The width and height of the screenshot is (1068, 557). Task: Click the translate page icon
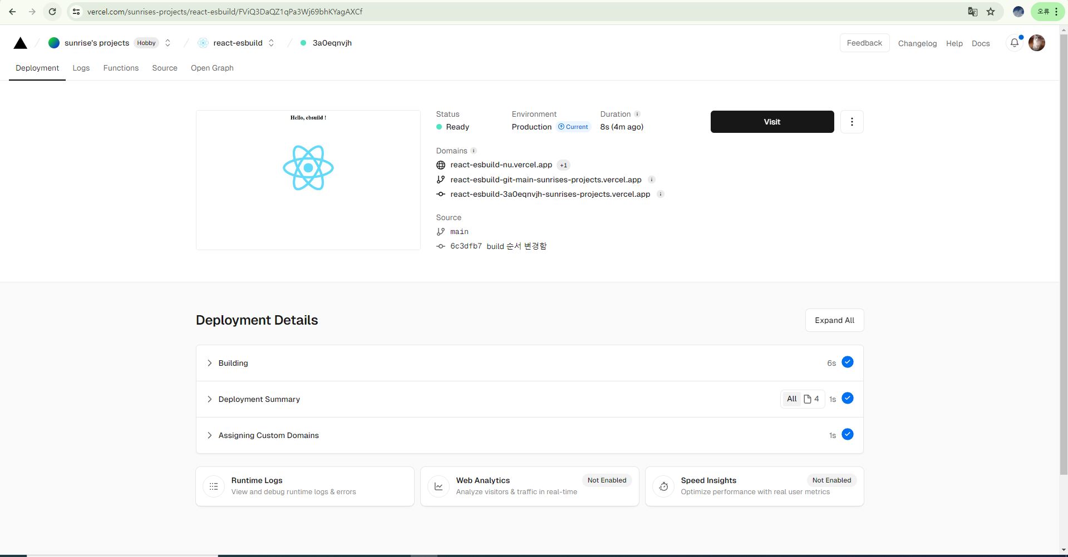973,12
